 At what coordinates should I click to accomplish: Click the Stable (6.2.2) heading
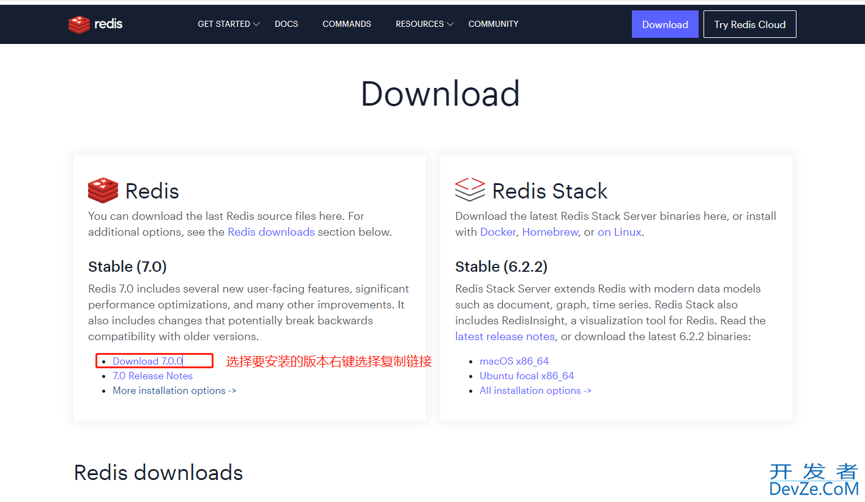(501, 267)
